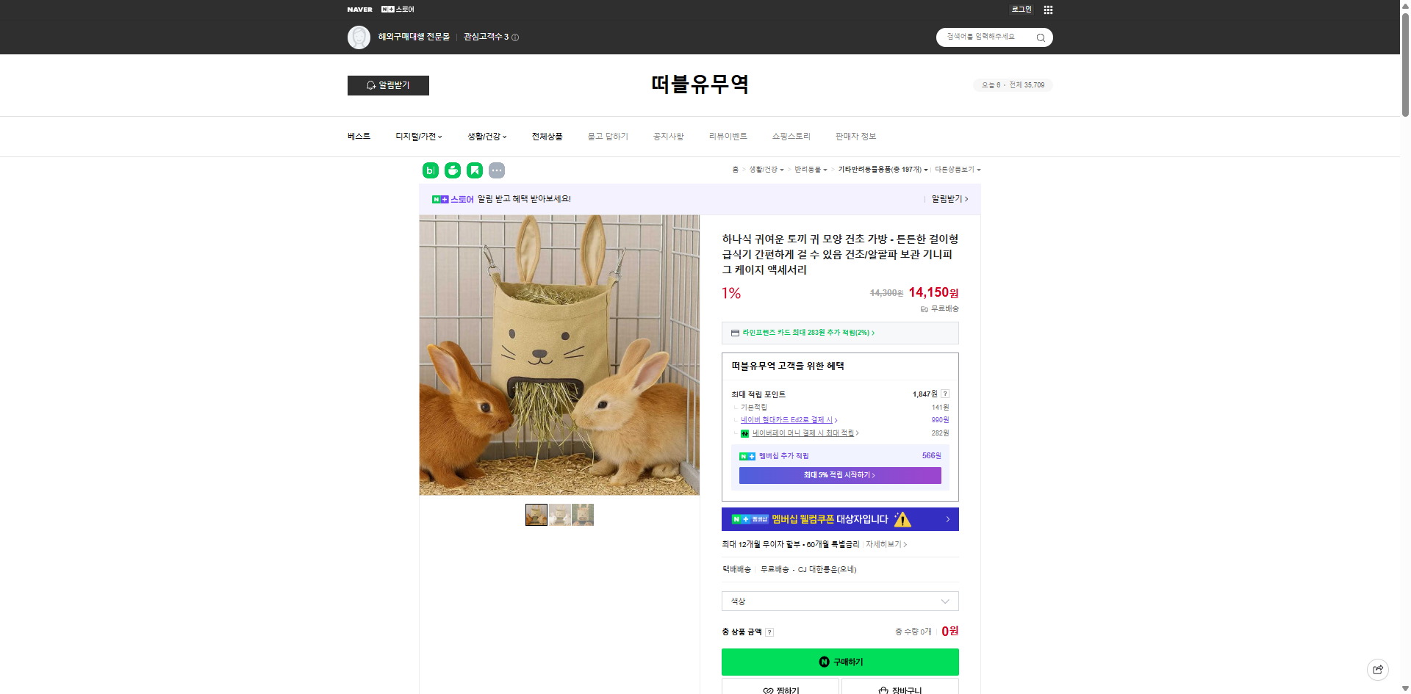Image resolution: width=1411 pixels, height=694 pixels.
Task: Expand the 디지털/가전 category chevron
Action: point(439,137)
